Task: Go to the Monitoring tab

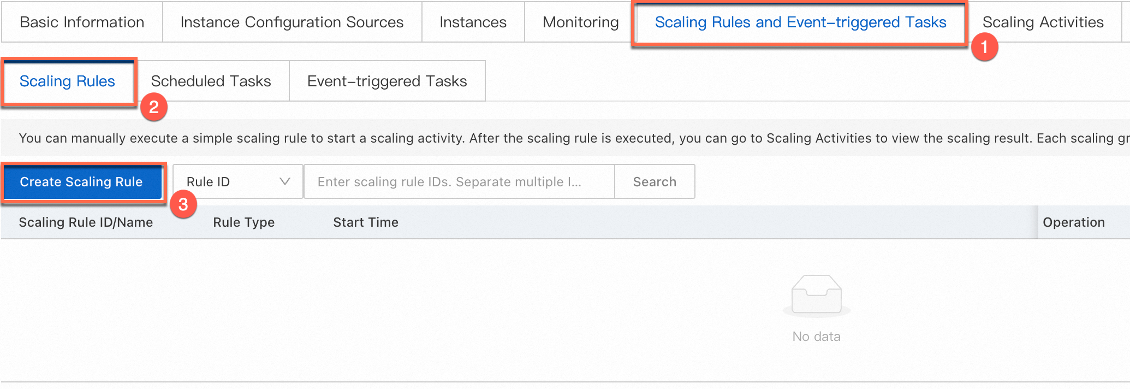Action: tap(580, 22)
